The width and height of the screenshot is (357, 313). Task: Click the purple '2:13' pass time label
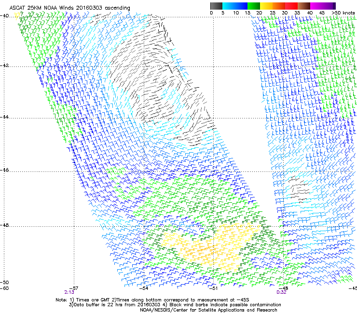(69, 292)
